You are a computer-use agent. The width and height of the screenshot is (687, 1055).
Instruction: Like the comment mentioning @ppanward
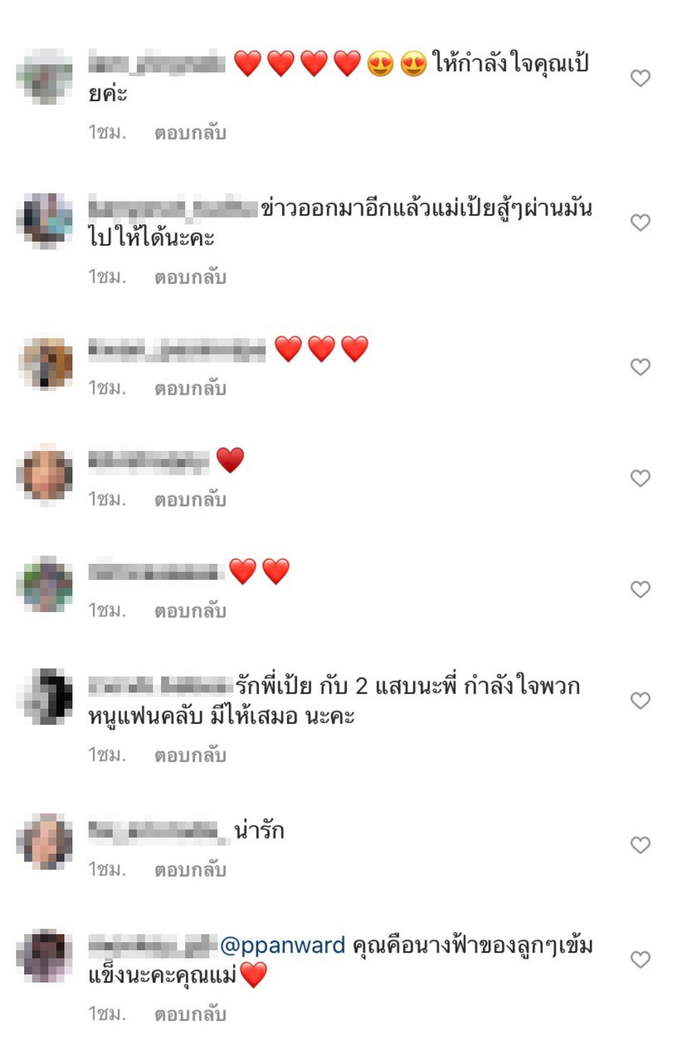(640, 959)
